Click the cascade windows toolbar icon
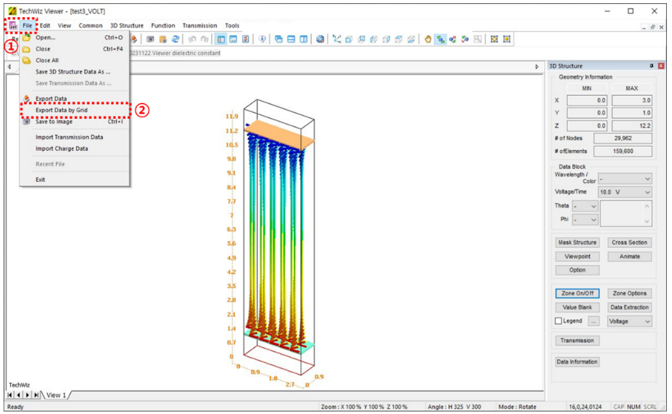Screen dimensions: 672x414 [279, 39]
